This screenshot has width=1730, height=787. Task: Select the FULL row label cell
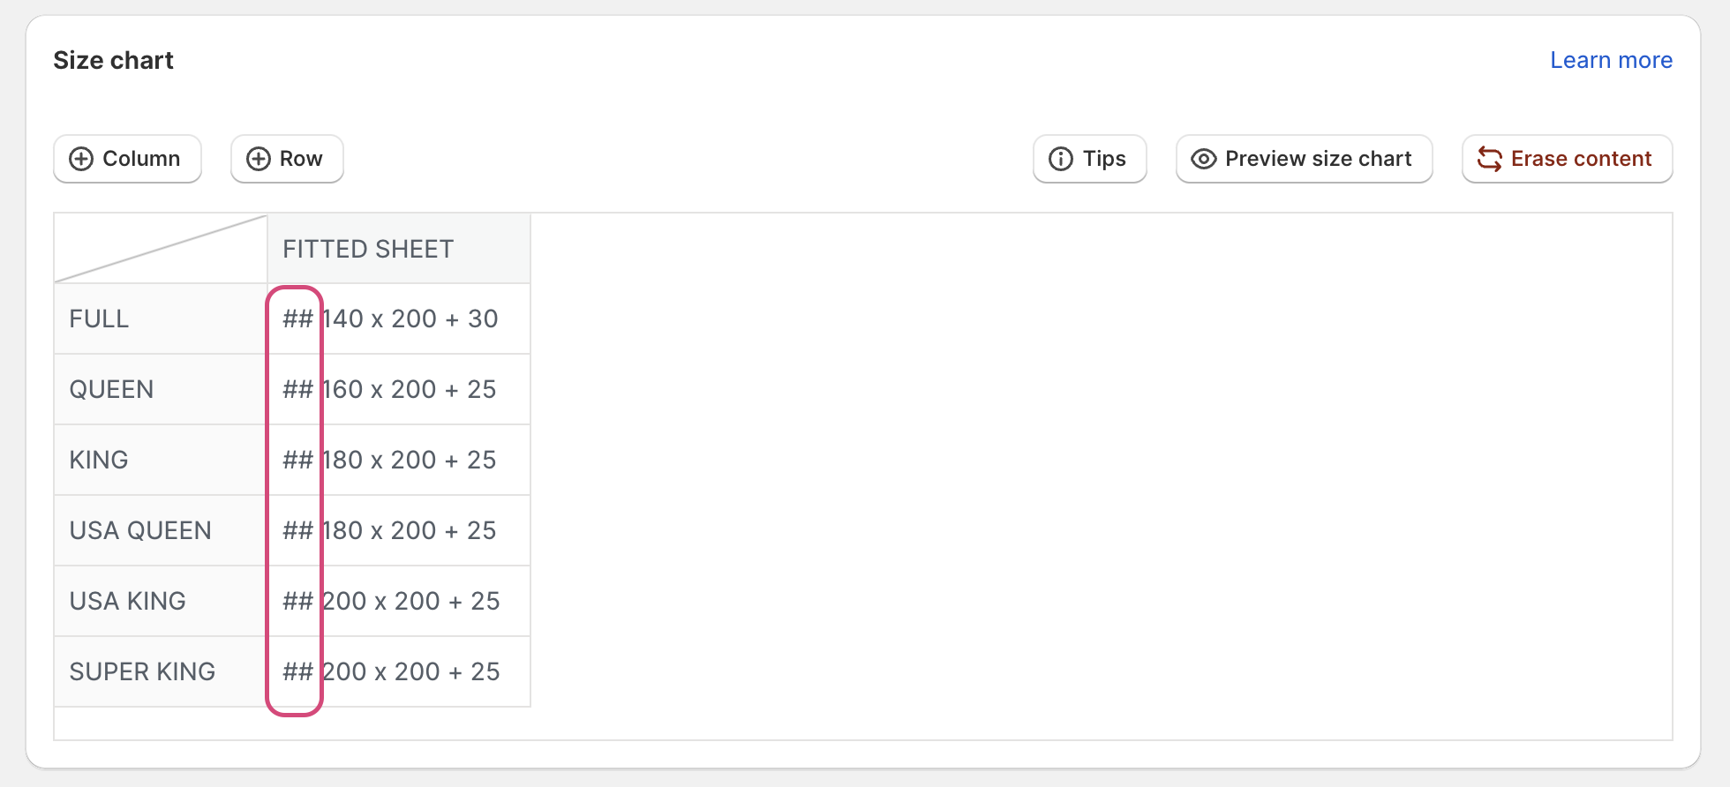[x=159, y=319]
